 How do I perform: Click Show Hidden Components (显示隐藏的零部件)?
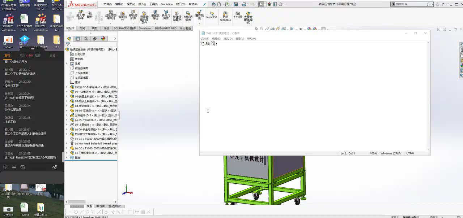[144, 17]
